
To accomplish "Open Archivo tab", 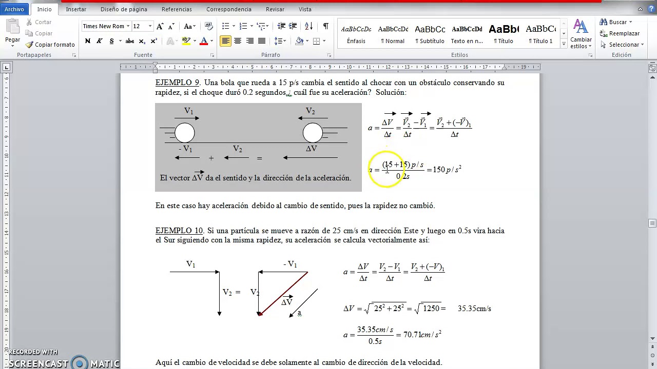I will pyautogui.click(x=14, y=9).
